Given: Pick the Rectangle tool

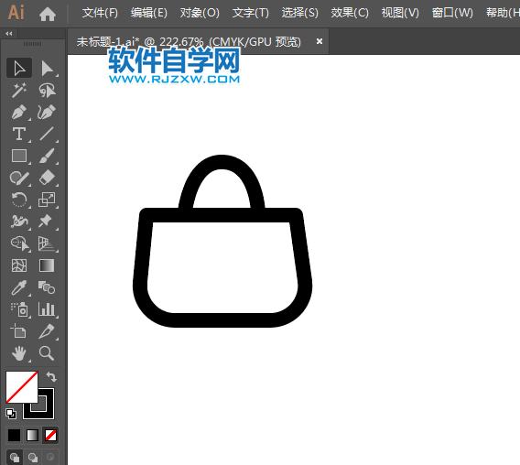Looking at the screenshot, I should pyautogui.click(x=19, y=156).
